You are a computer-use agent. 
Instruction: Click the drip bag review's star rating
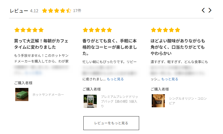point(97,30)
